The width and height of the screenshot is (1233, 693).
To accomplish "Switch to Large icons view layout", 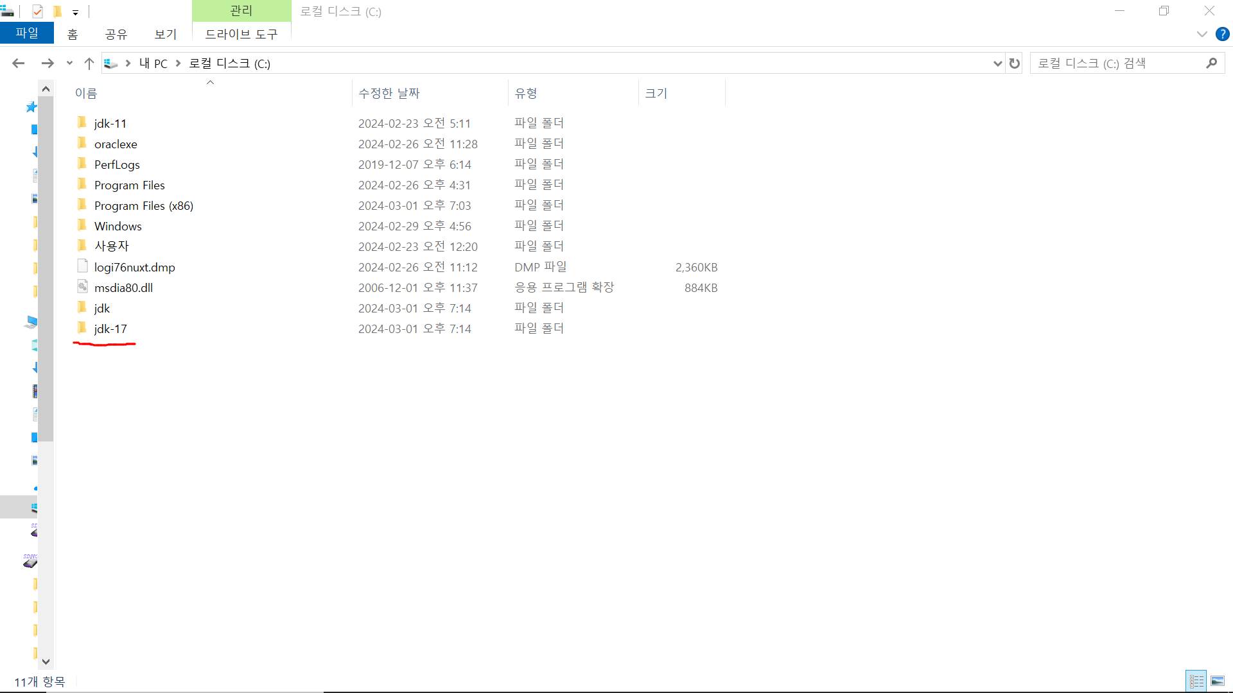I will 1218,681.
